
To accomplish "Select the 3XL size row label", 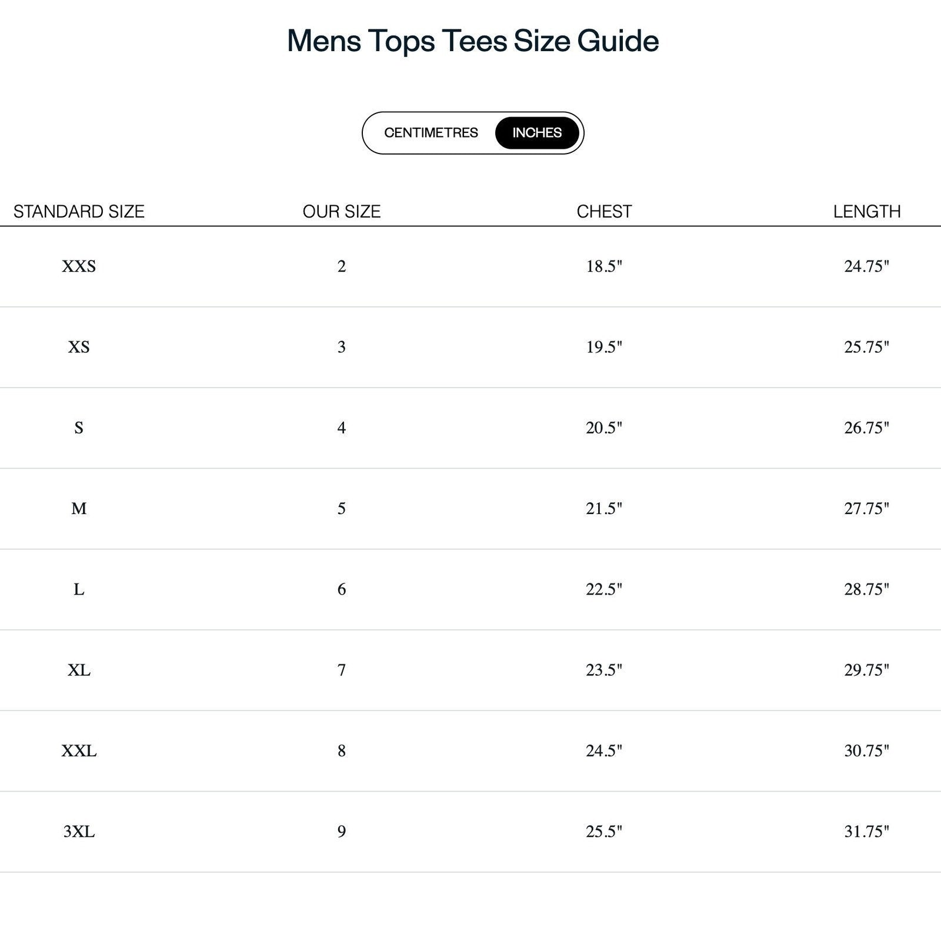I will 79,832.
